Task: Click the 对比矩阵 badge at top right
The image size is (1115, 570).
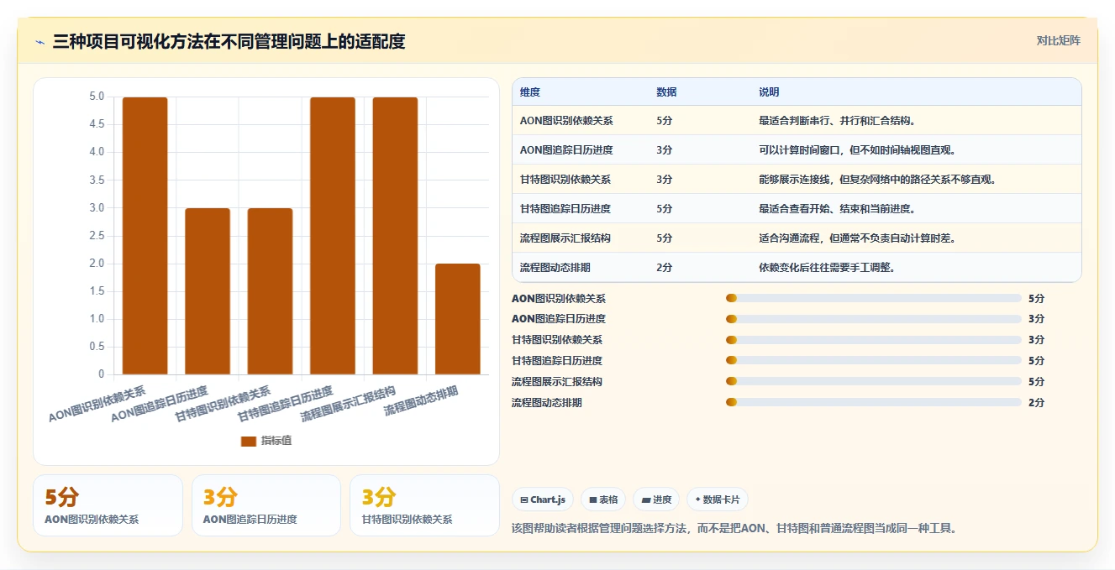Action: click(1058, 40)
